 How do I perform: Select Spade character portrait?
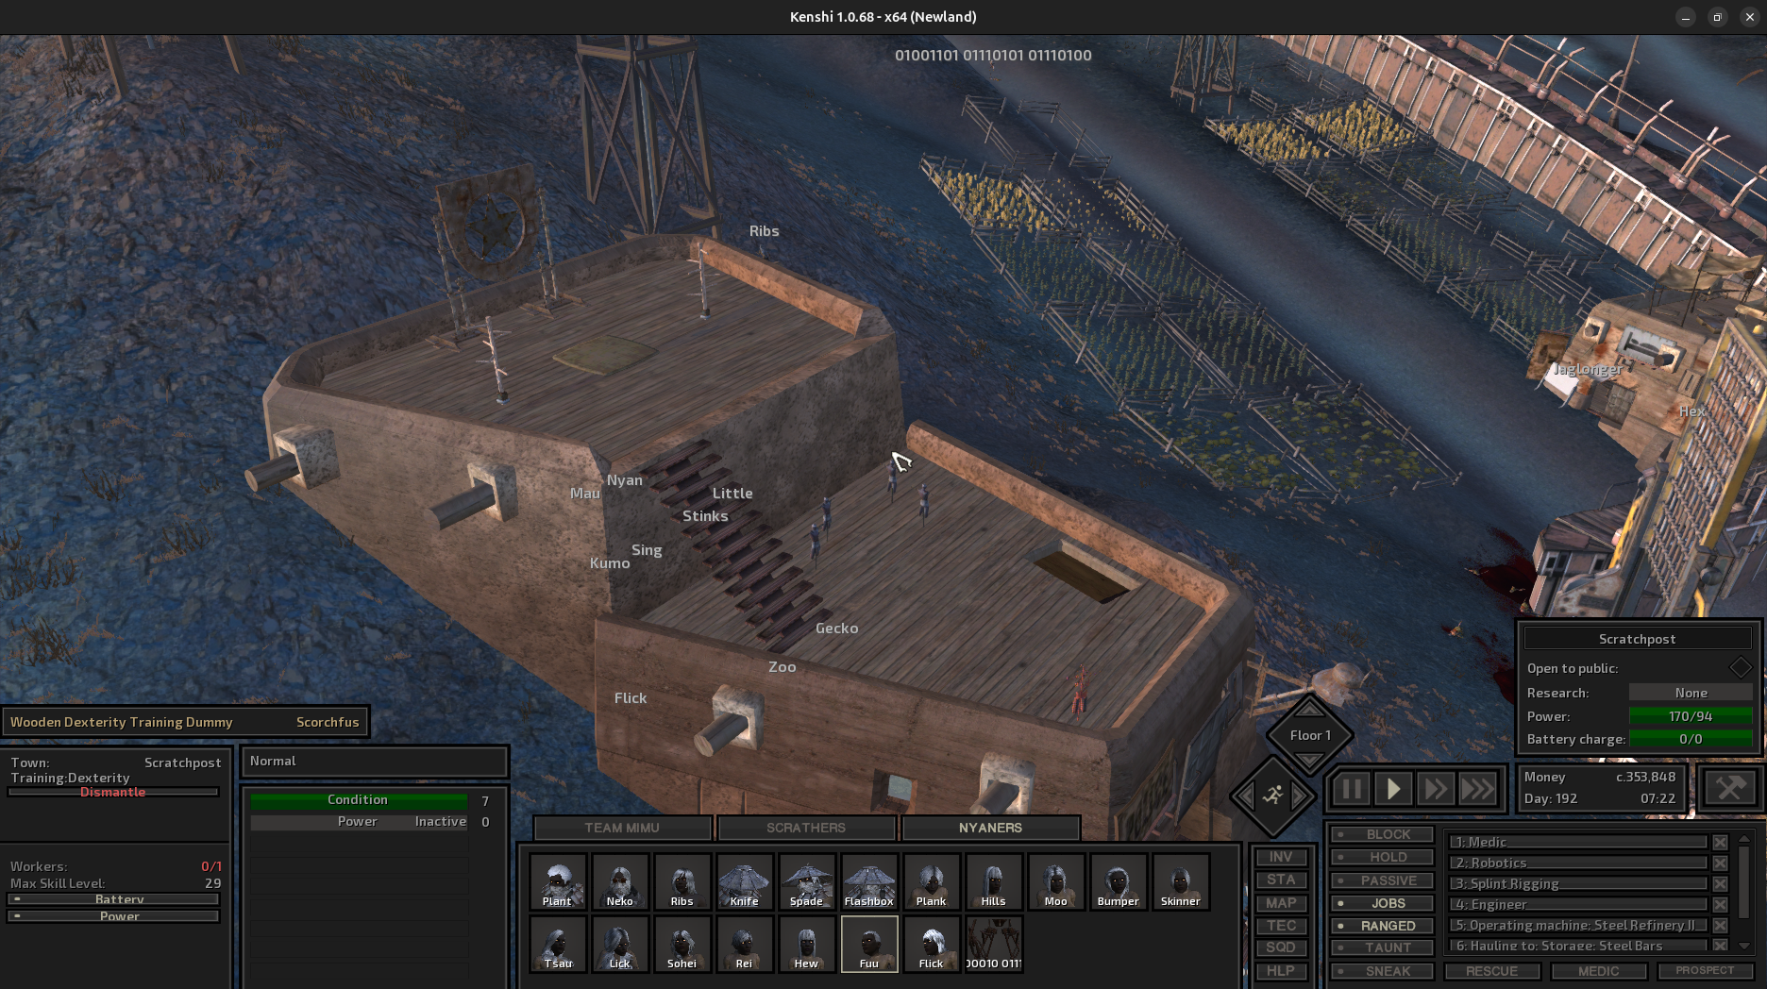807,881
